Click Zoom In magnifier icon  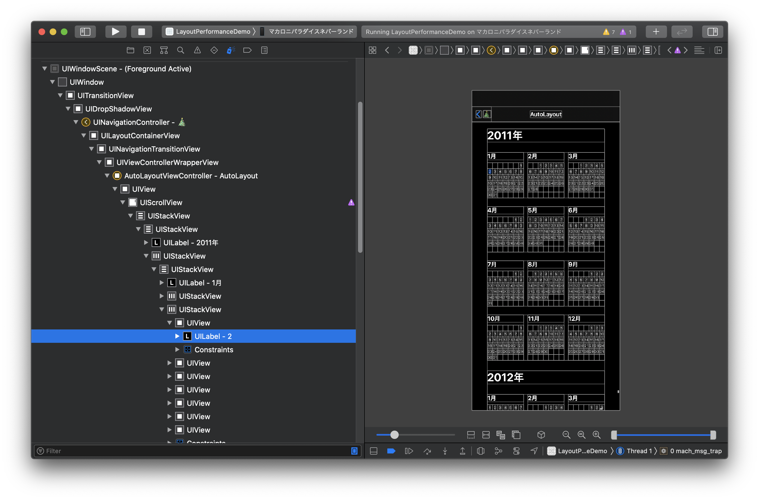tap(597, 435)
